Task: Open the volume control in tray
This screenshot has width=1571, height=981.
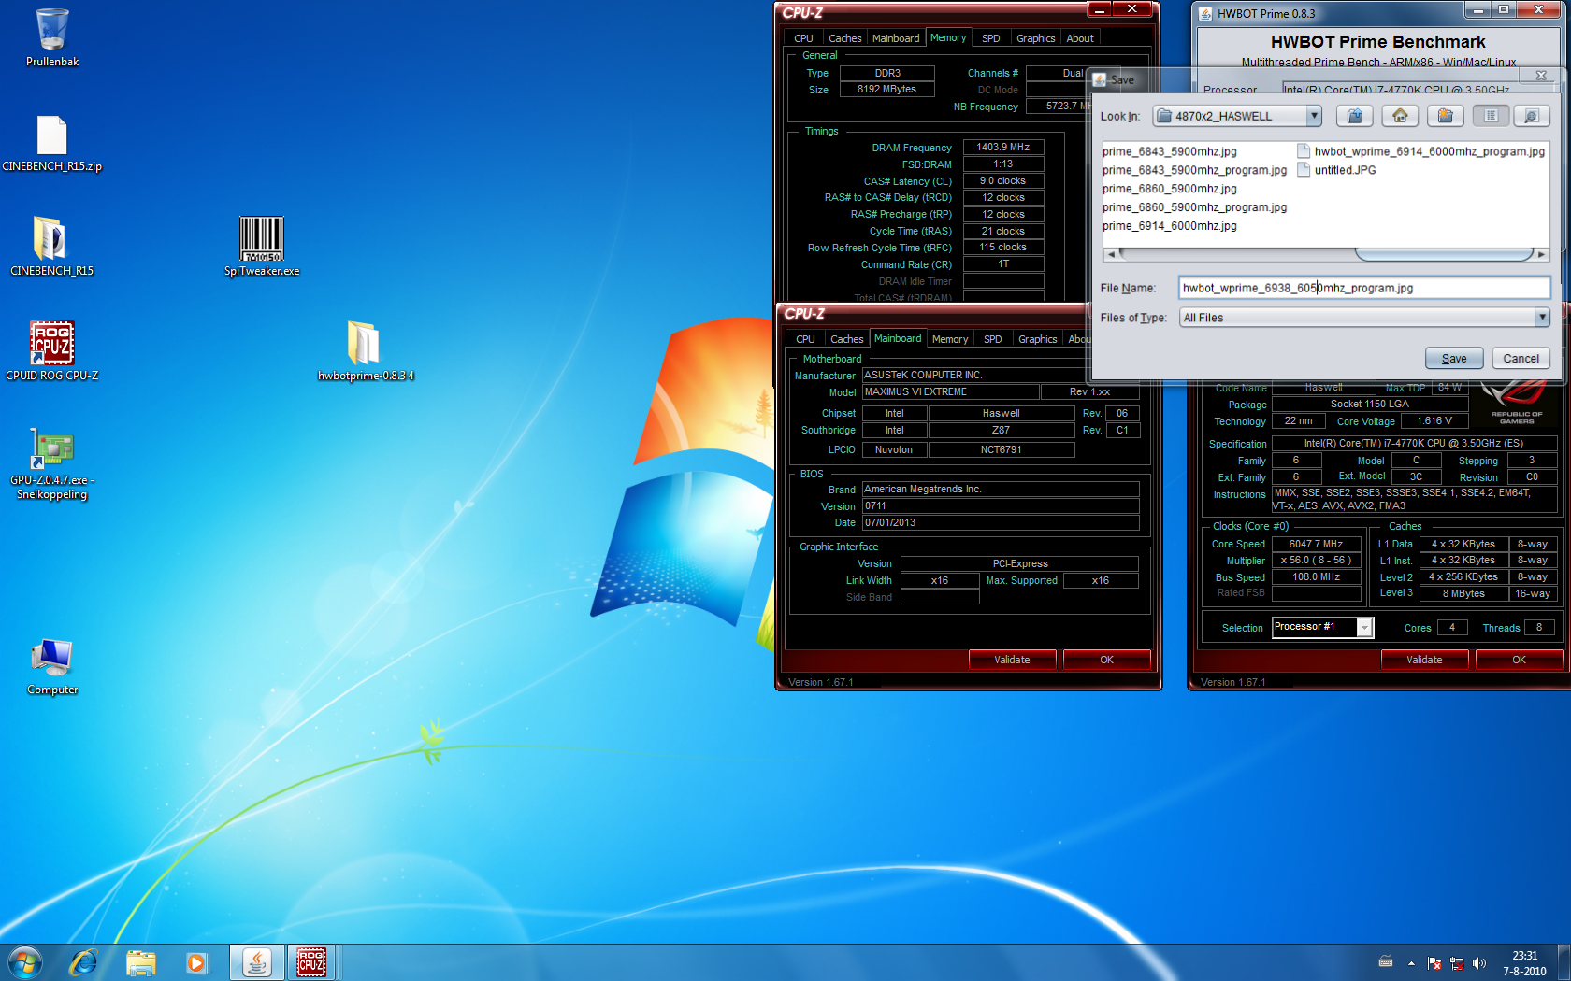Action: 1478,963
